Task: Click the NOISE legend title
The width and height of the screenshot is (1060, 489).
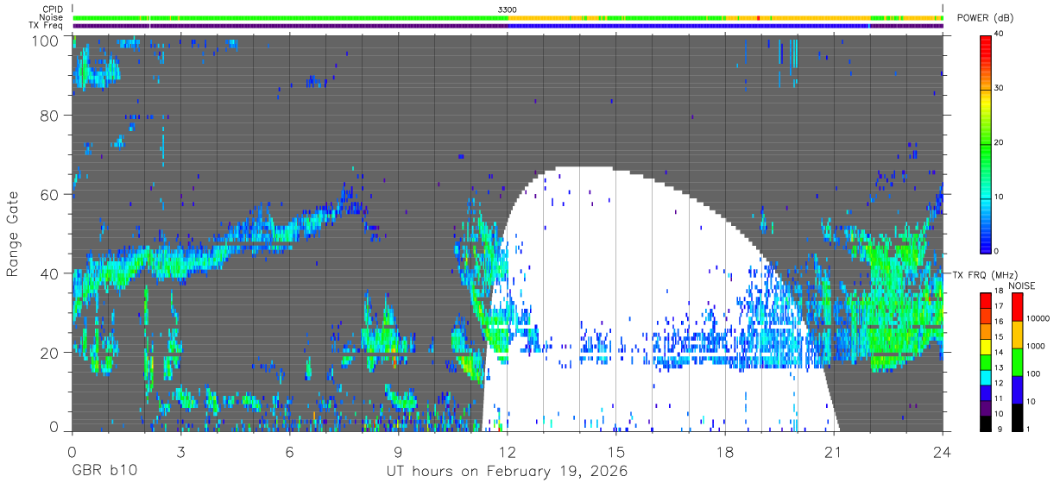Action: point(1024,285)
